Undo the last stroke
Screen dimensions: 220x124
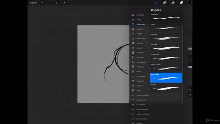point(190,90)
